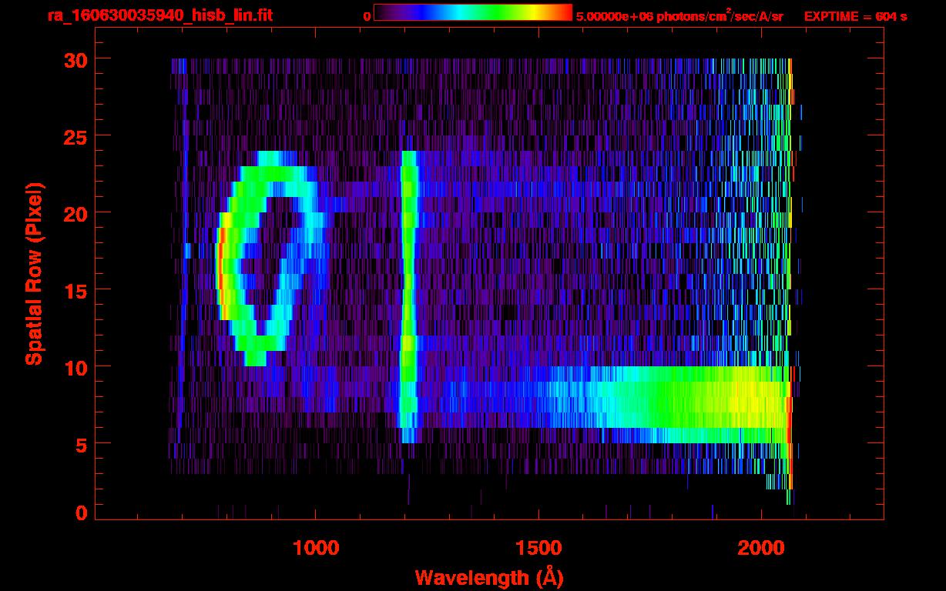Click the 1000 tick label on the wavelength axis

click(x=316, y=549)
